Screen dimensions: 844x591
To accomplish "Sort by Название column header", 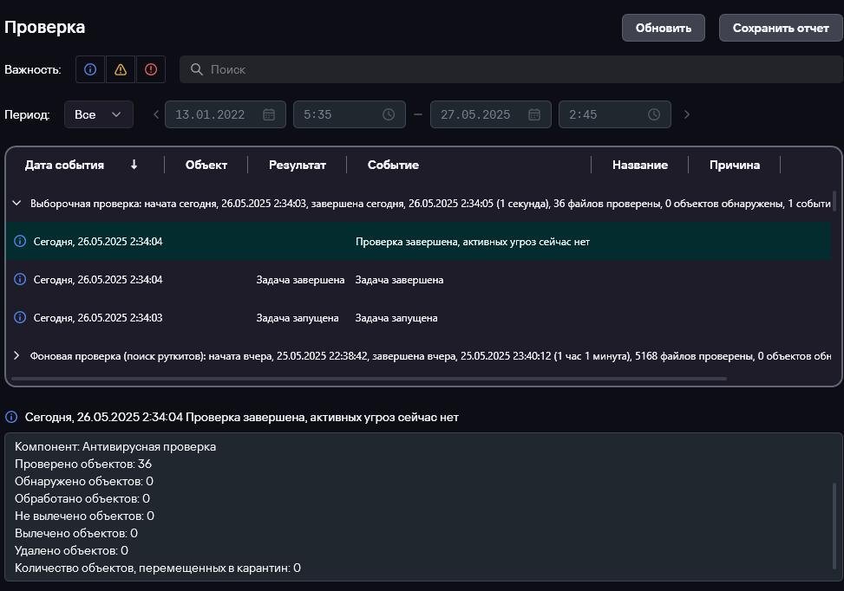I will click(x=640, y=166).
